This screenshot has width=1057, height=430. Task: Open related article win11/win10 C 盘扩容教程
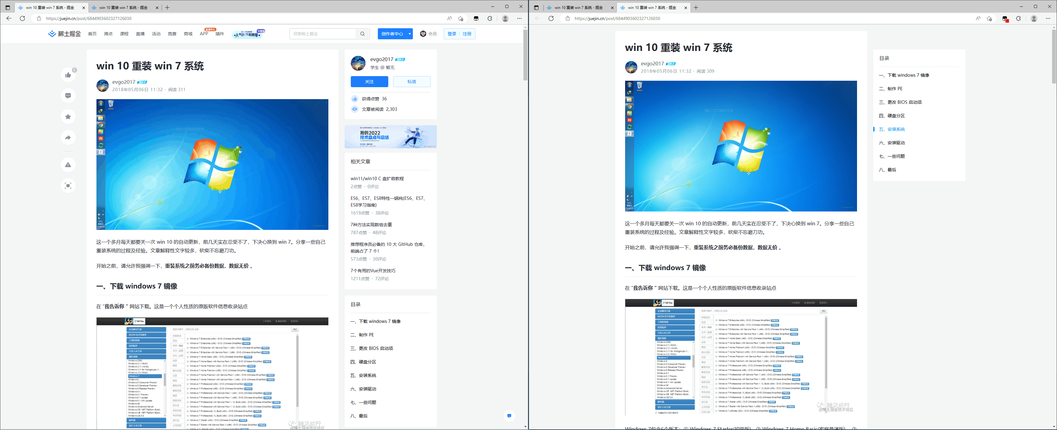coord(377,178)
